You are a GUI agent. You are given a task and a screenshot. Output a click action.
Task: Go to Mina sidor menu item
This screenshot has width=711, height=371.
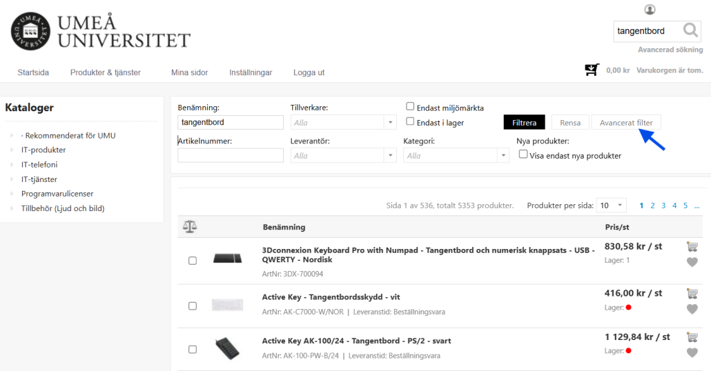(x=189, y=72)
